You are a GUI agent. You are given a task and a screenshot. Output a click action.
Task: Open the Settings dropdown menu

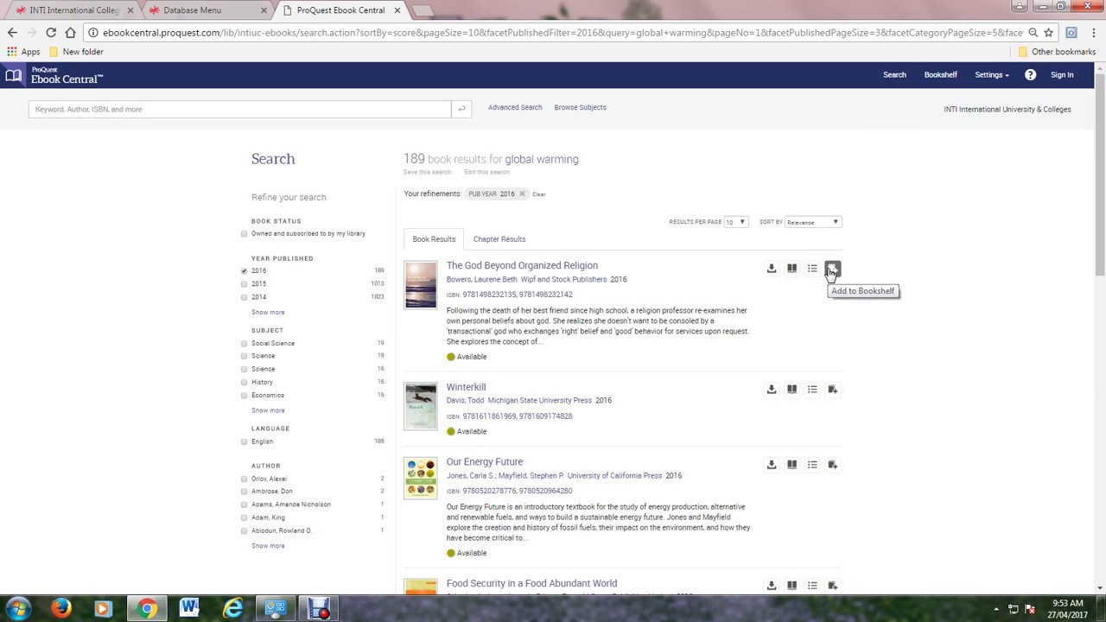pyautogui.click(x=991, y=75)
